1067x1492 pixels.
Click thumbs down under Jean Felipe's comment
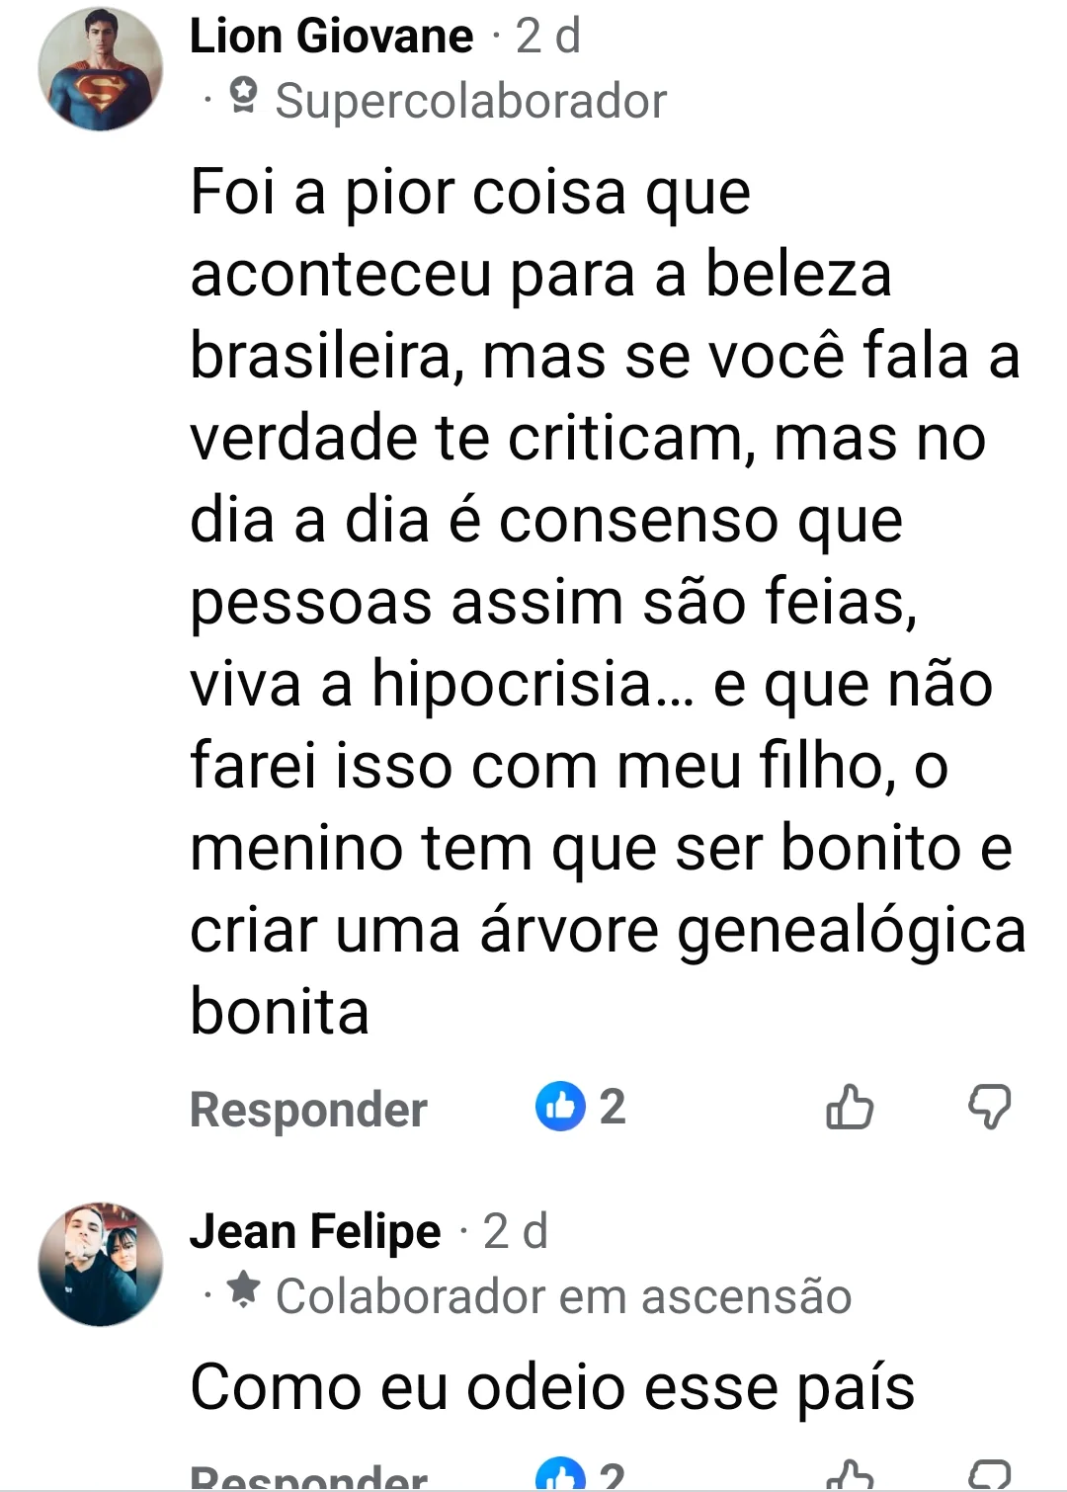pyautogui.click(x=989, y=1476)
